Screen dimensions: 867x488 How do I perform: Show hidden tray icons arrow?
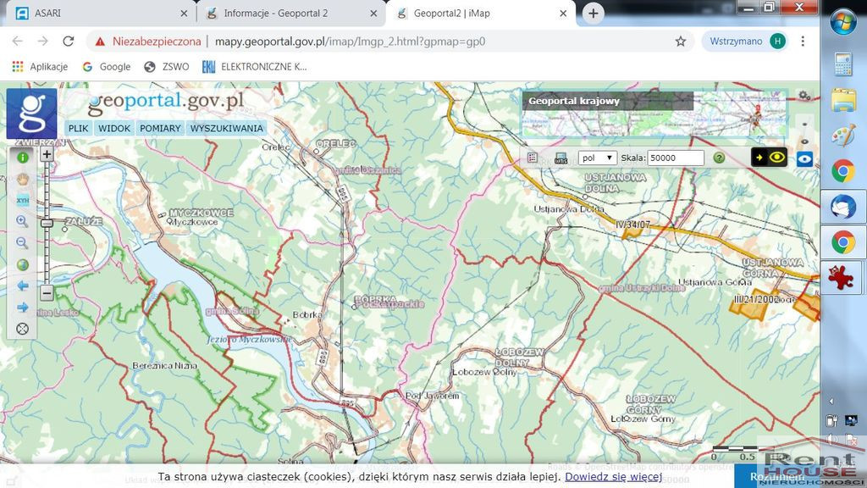click(831, 401)
